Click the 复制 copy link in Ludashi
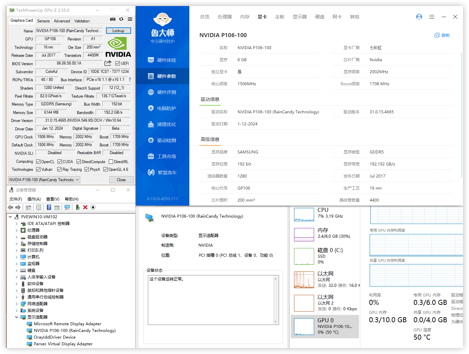 [x=442, y=35]
